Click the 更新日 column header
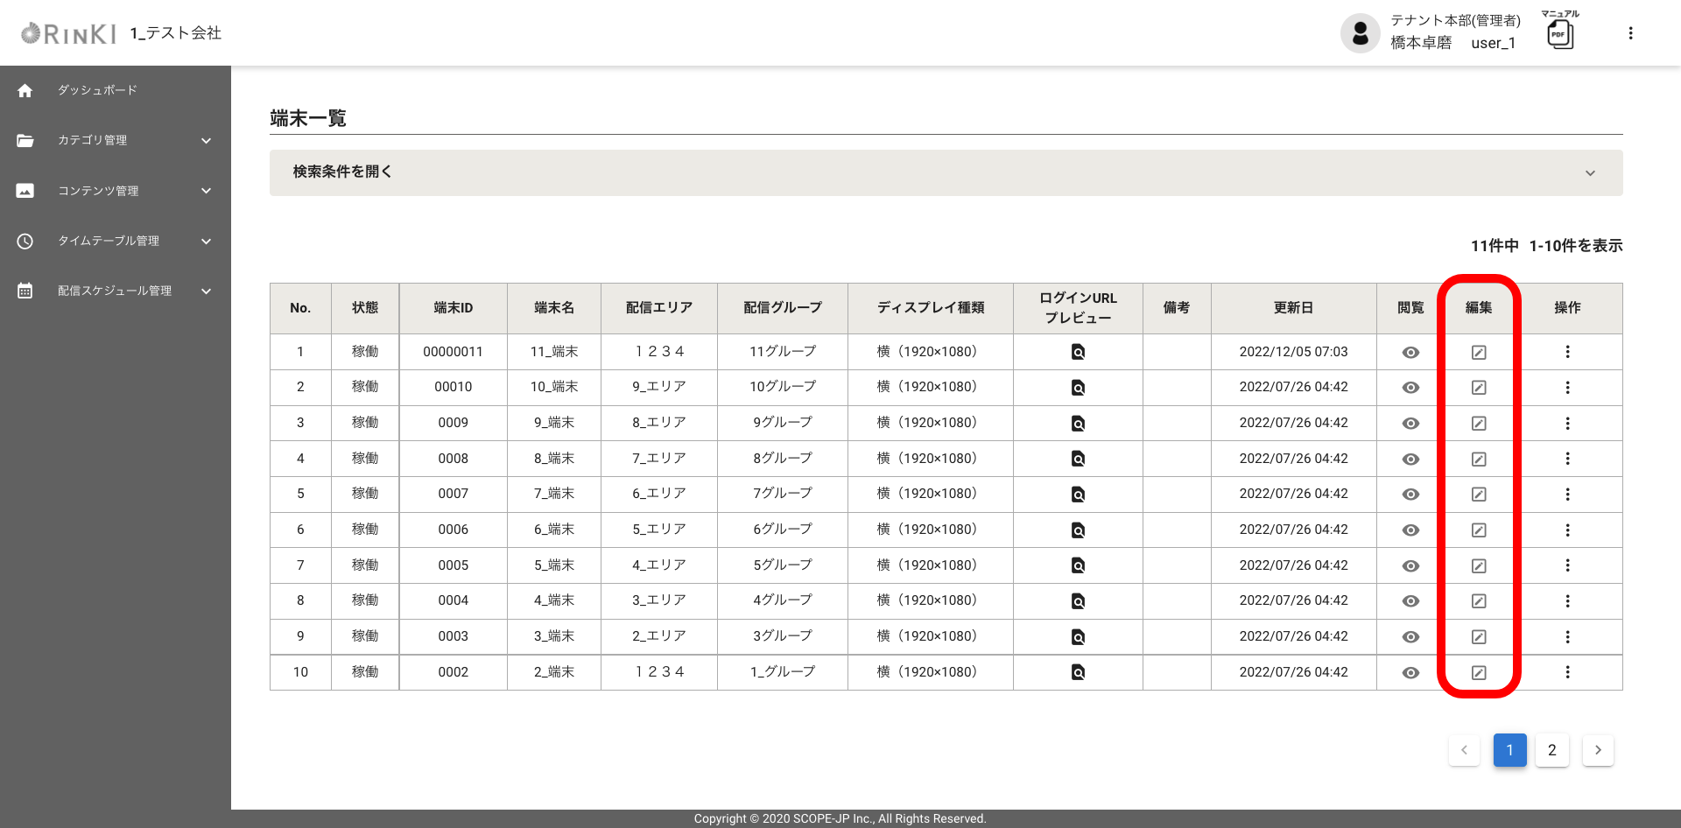Screen dimensions: 1681x828 point(1293,308)
